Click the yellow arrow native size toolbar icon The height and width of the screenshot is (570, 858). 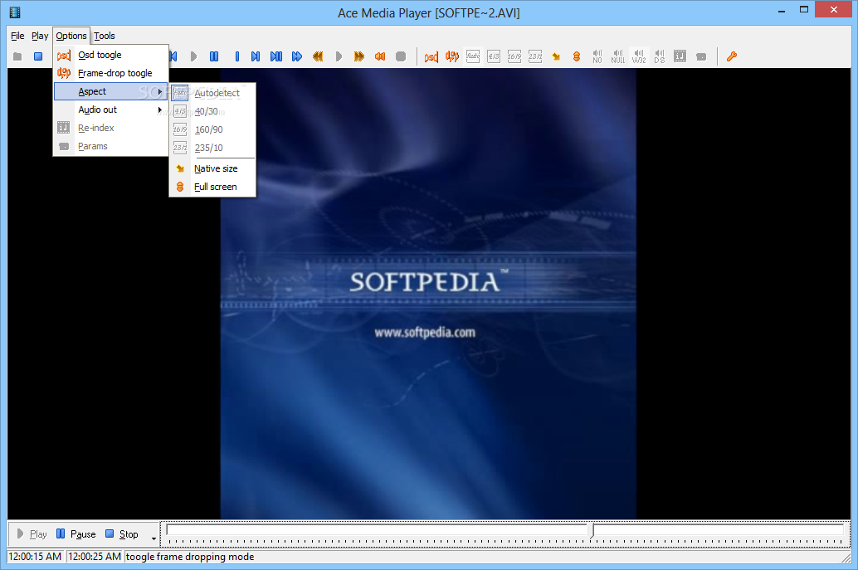[x=556, y=56]
